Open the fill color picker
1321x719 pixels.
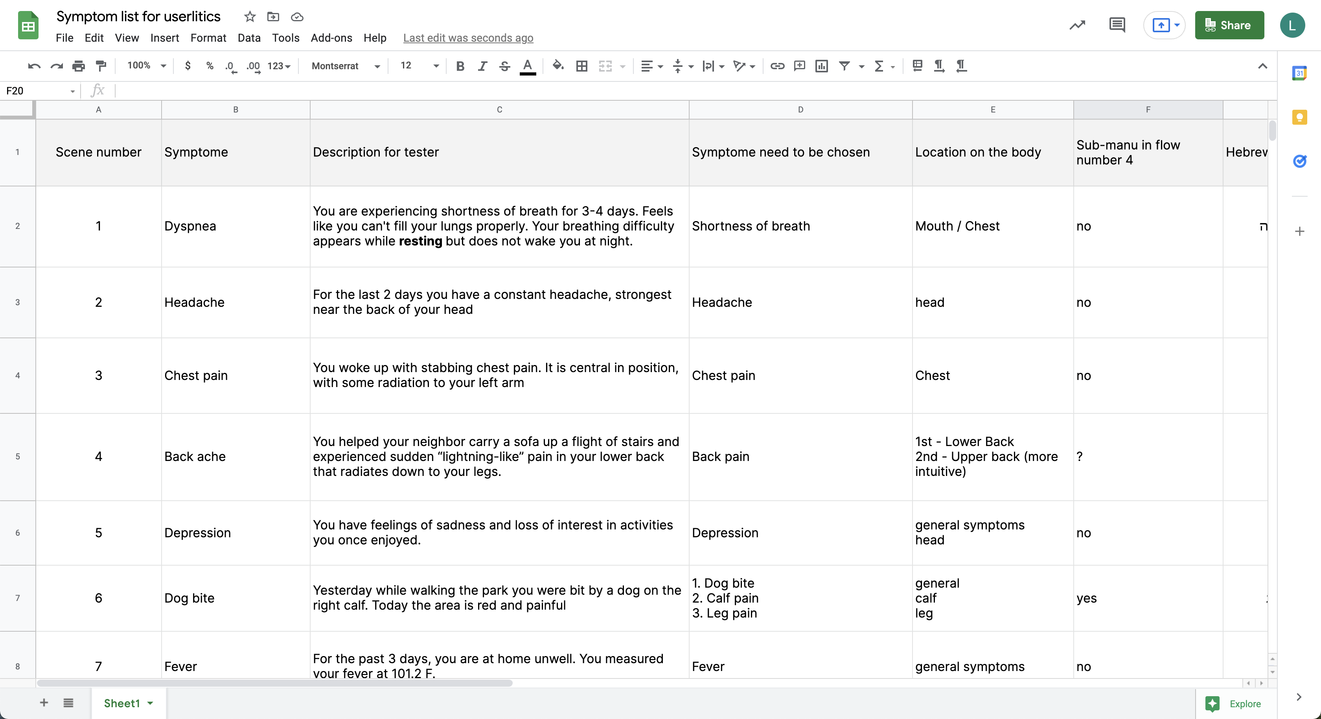(x=557, y=66)
